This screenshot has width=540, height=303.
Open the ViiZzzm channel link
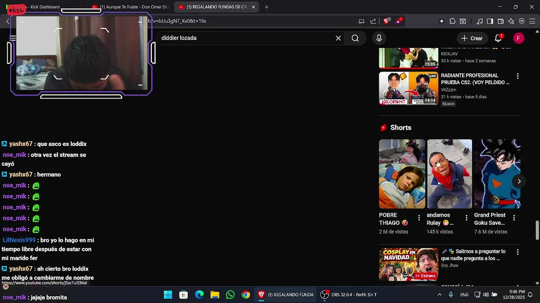point(448,90)
